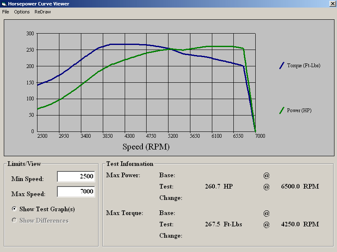Click the Torque (Ft-Lbs) legend label
Image resolution: width=337 pixels, height=252 pixels.
304,66
